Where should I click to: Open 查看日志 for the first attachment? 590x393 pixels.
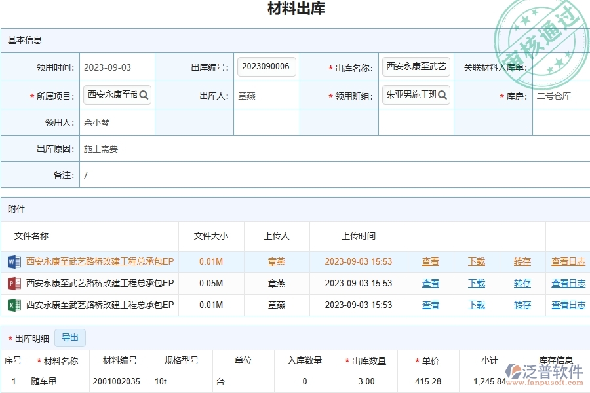coord(567,261)
